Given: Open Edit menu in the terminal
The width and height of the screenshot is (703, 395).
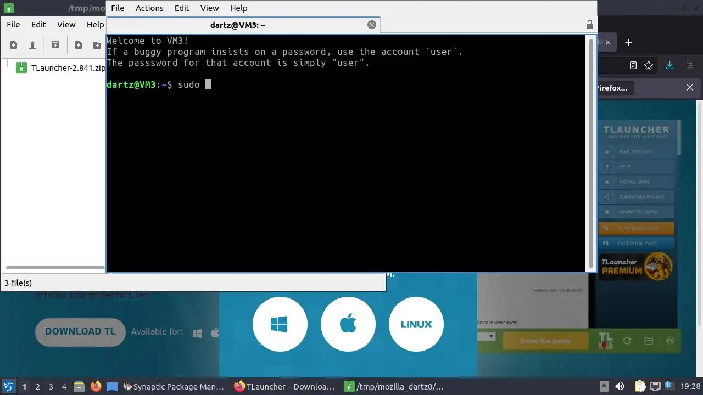Looking at the screenshot, I should [182, 8].
